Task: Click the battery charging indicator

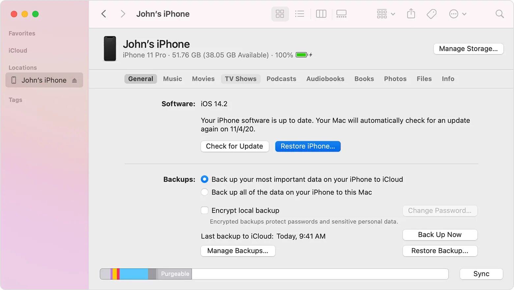Action: click(304, 55)
